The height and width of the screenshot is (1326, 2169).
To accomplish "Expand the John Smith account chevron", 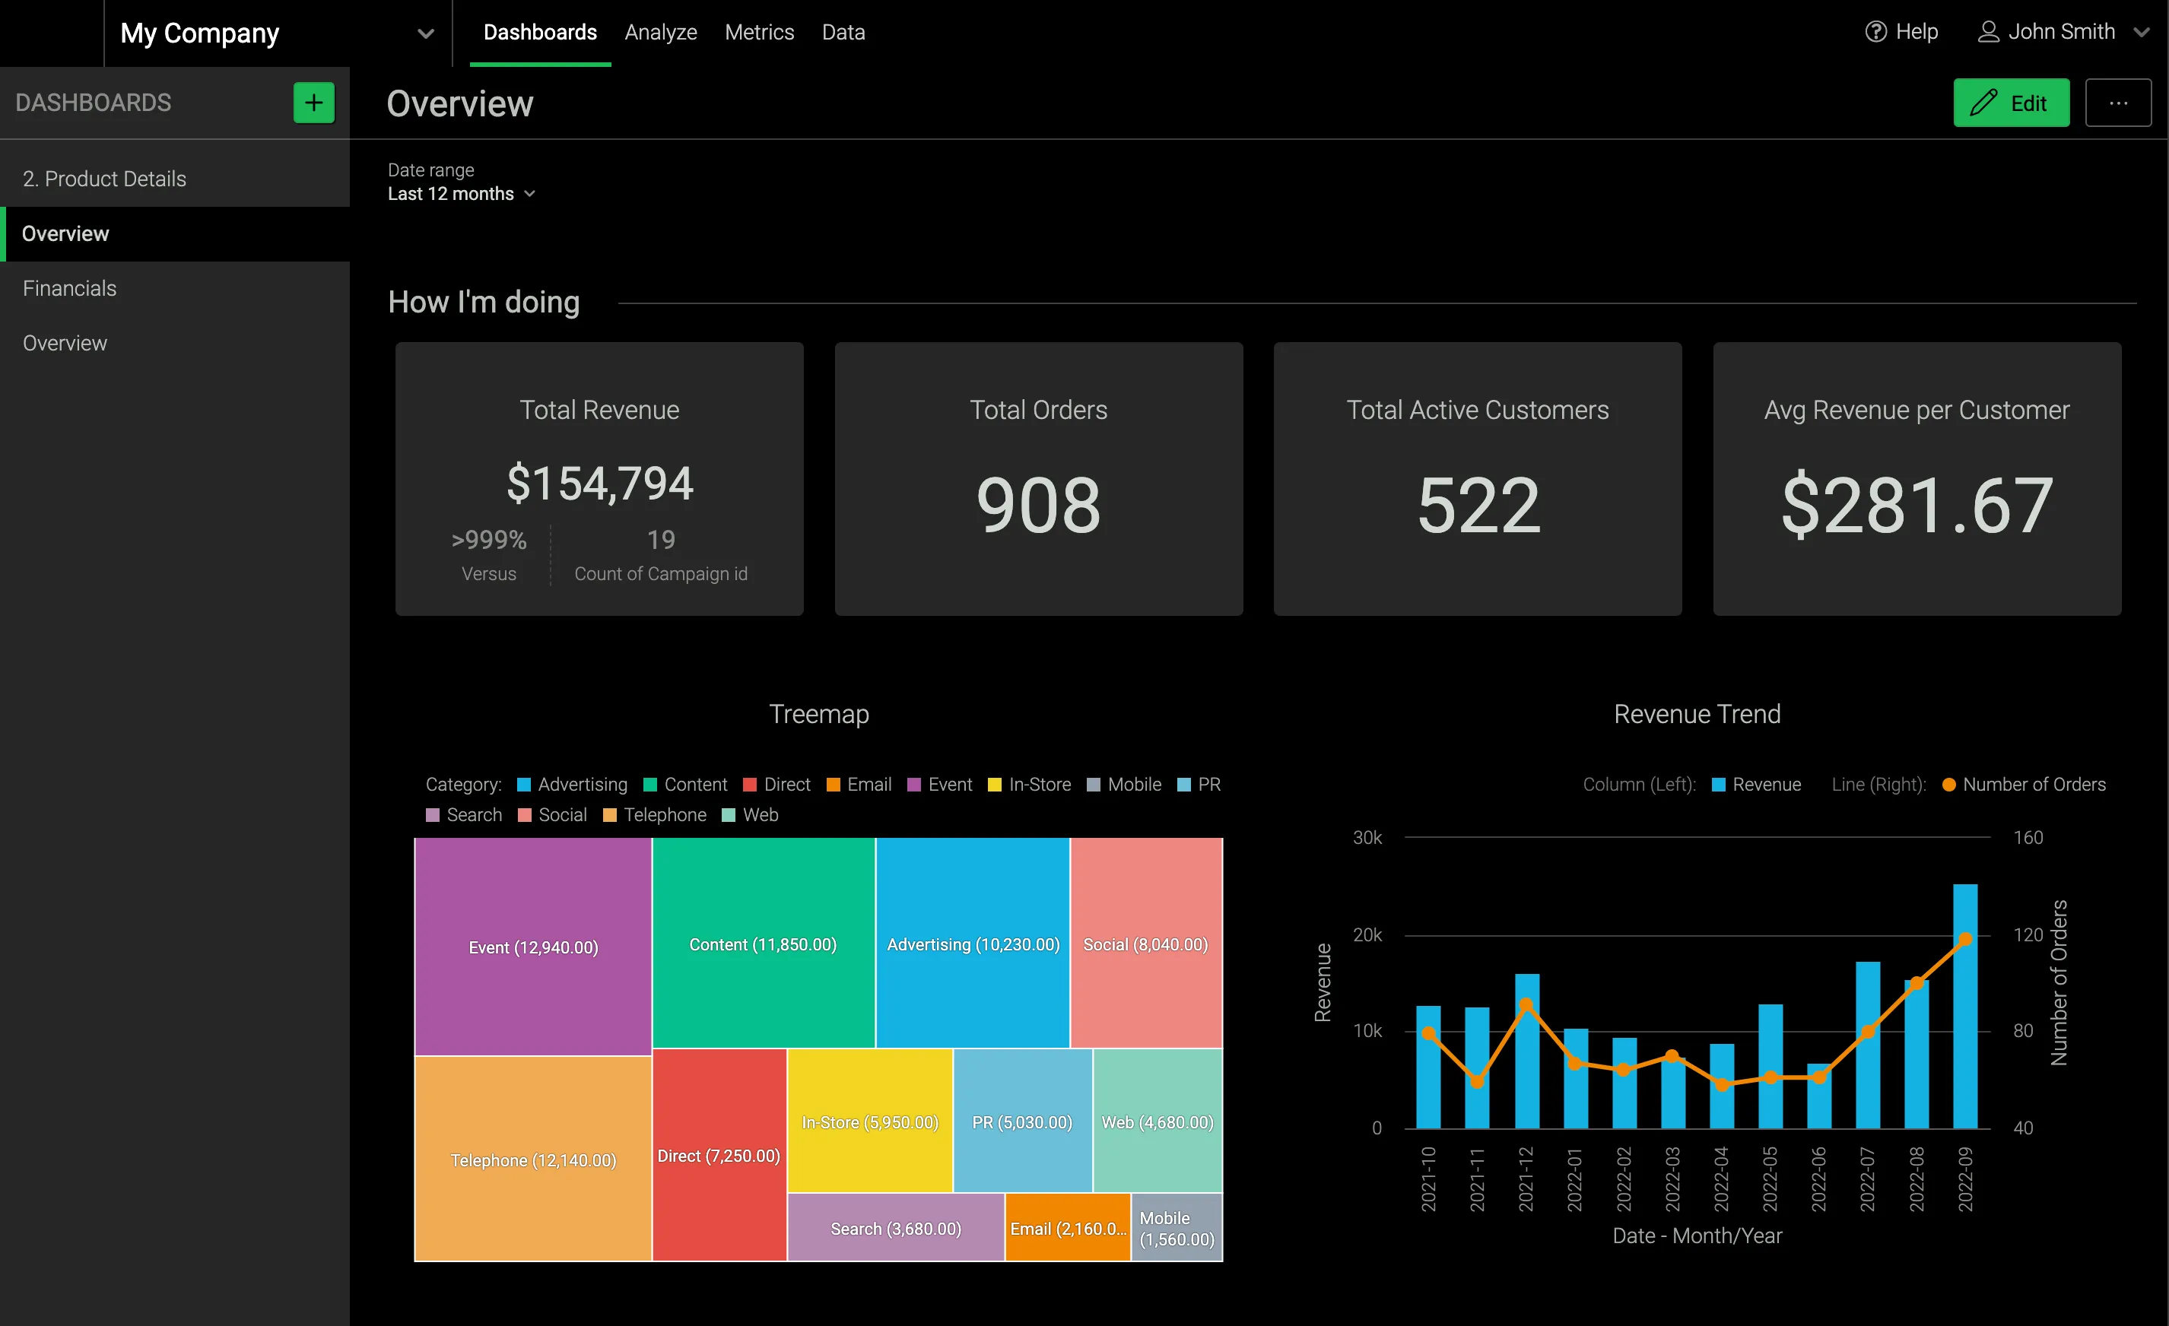I will (x=2141, y=32).
